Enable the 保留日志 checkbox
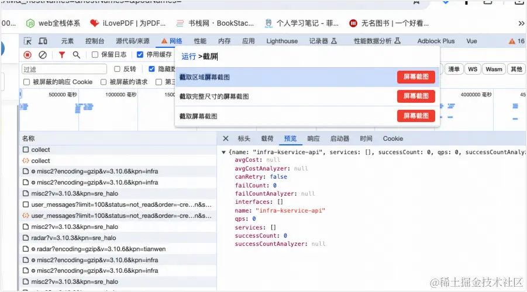Image resolution: width=527 pixels, height=292 pixels. coord(95,55)
